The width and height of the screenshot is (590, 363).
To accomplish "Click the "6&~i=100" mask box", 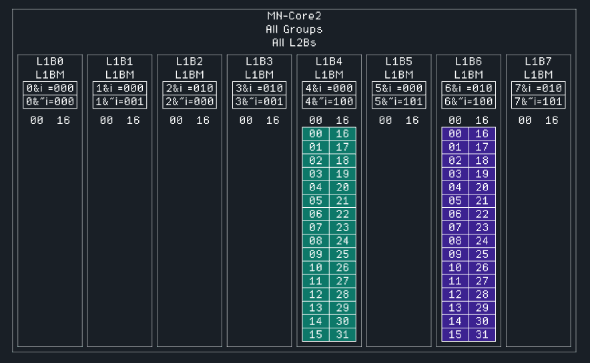I will [x=469, y=102].
